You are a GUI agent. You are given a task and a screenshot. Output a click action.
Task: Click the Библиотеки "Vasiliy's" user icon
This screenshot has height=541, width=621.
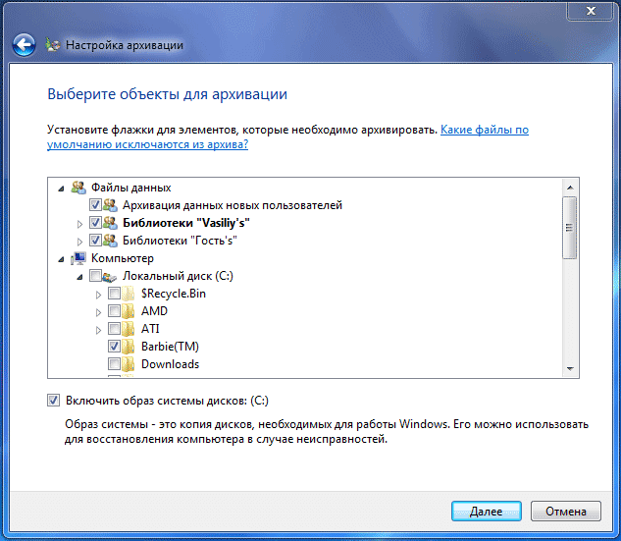pos(110,223)
